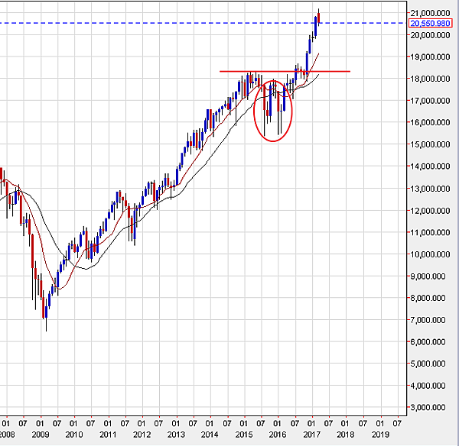Click the 14,000.000 price axis label
The width and height of the screenshot is (459, 446).
click(x=430, y=166)
